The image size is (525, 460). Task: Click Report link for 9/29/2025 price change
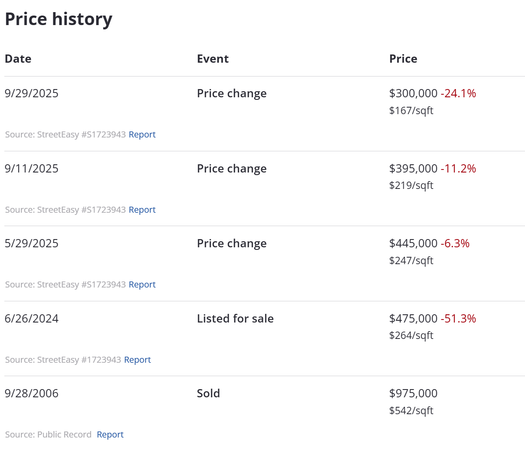[142, 134]
